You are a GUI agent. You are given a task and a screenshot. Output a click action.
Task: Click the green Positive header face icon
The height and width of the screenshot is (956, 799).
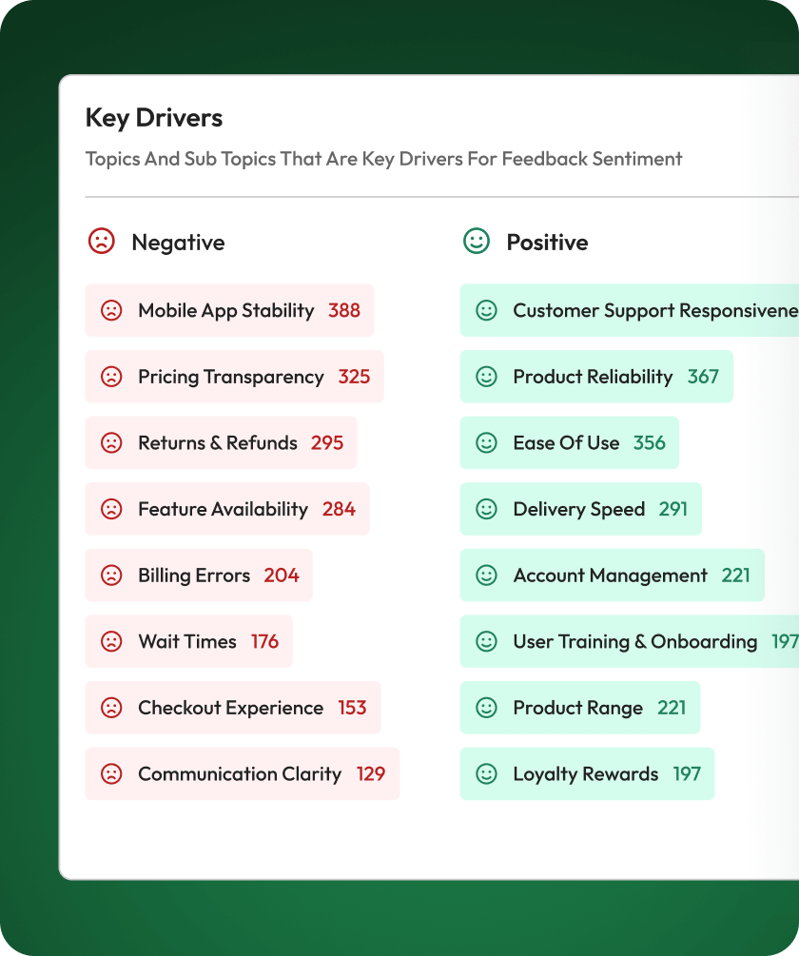pos(476,242)
